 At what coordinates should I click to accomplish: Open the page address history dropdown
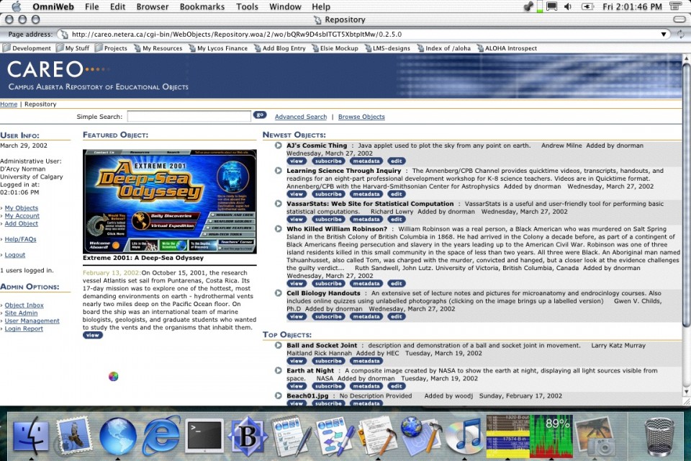click(x=664, y=34)
